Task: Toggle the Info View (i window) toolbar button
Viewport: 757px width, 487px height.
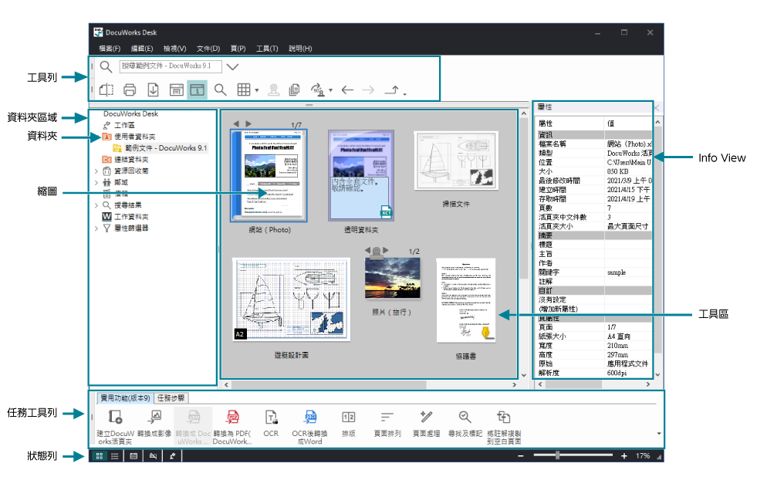Action: (x=197, y=90)
